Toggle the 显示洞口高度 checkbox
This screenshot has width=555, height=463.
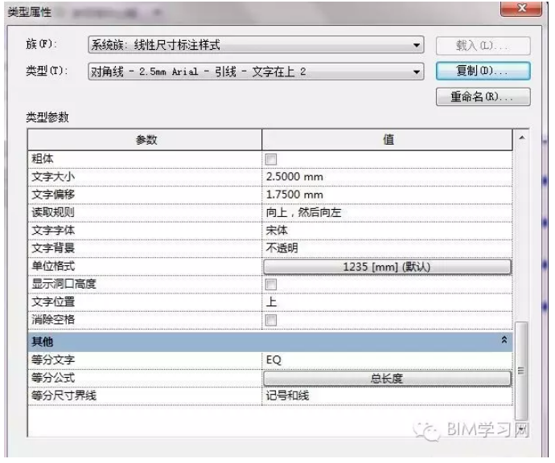[x=271, y=284]
